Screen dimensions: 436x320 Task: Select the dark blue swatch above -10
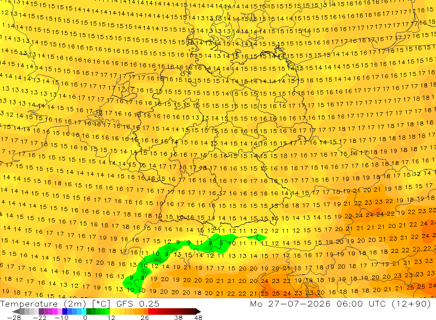click(65, 311)
